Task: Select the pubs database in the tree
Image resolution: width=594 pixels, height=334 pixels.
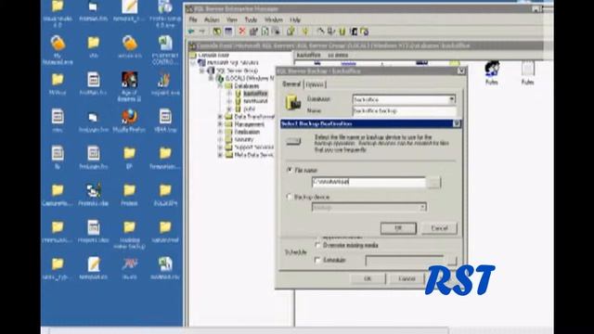Action: [249, 109]
